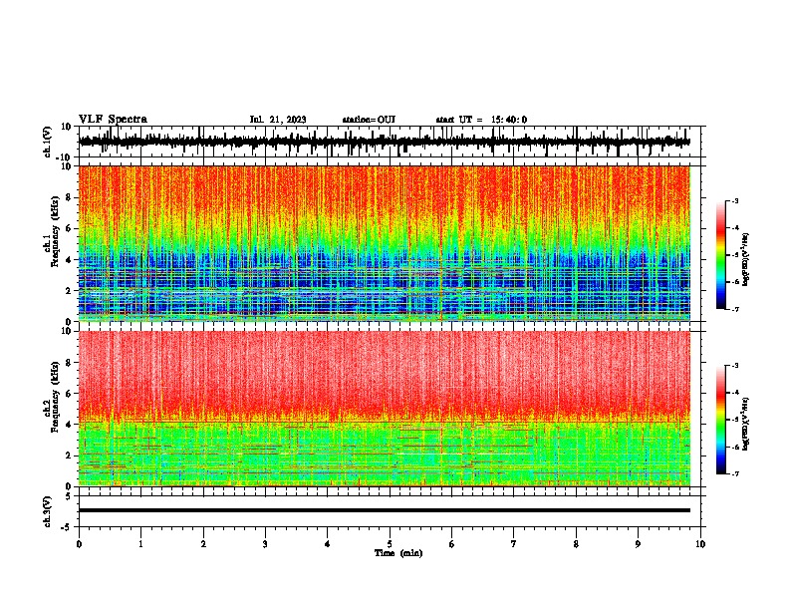Click the '-3' label on ch.1 colorbar
This screenshot has width=789, height=610.
734,200
